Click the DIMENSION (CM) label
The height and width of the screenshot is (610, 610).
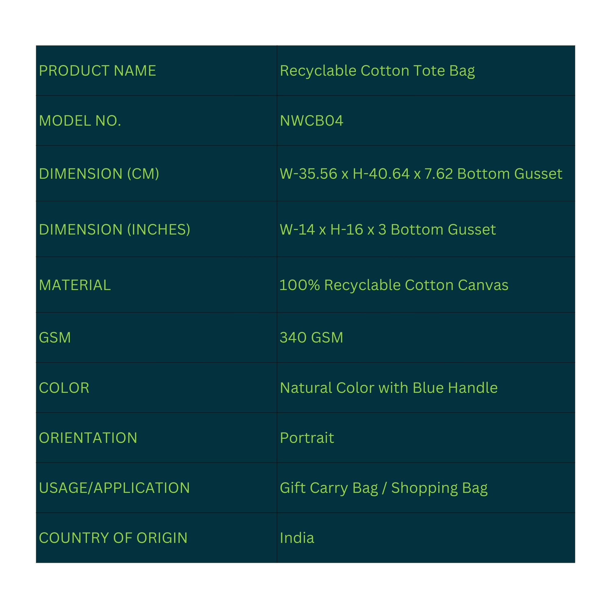(x=99, y=174)
